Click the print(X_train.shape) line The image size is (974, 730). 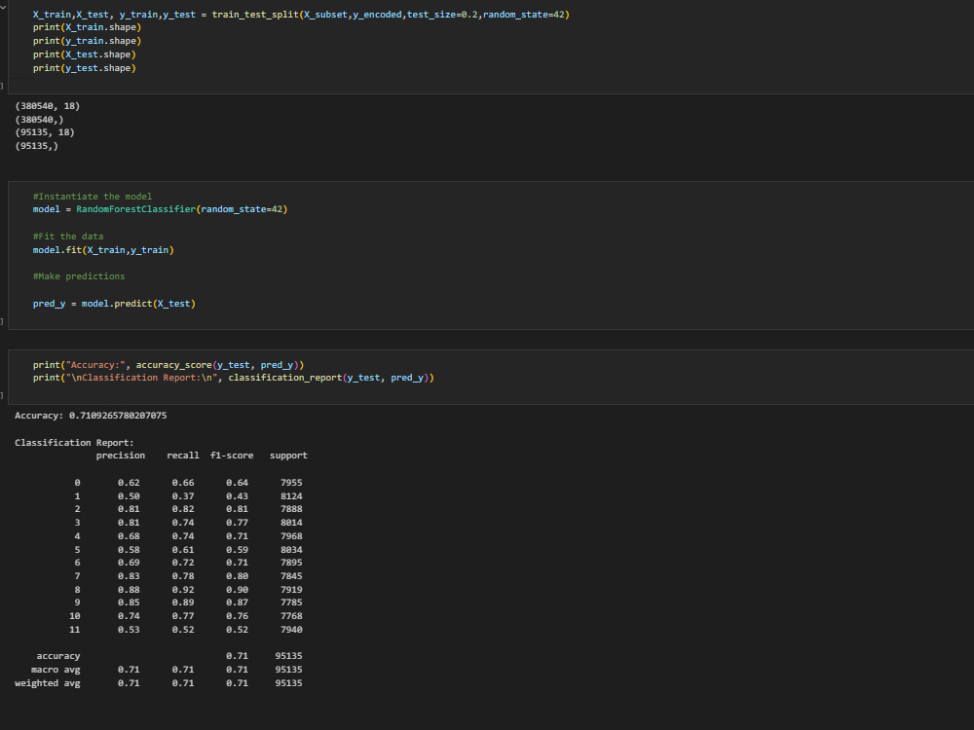(x=87, y=27)
